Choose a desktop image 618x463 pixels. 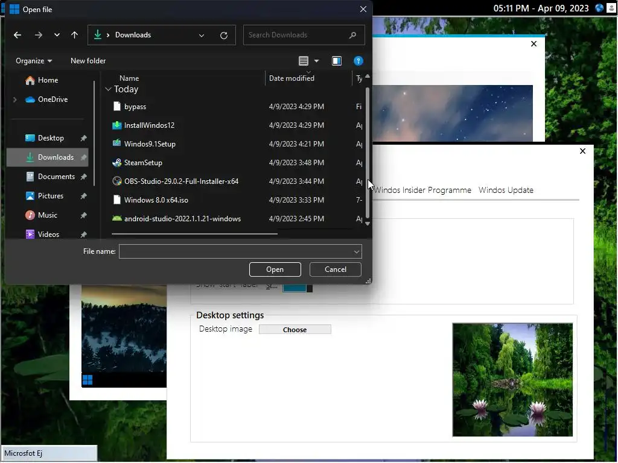pos(295,330)
